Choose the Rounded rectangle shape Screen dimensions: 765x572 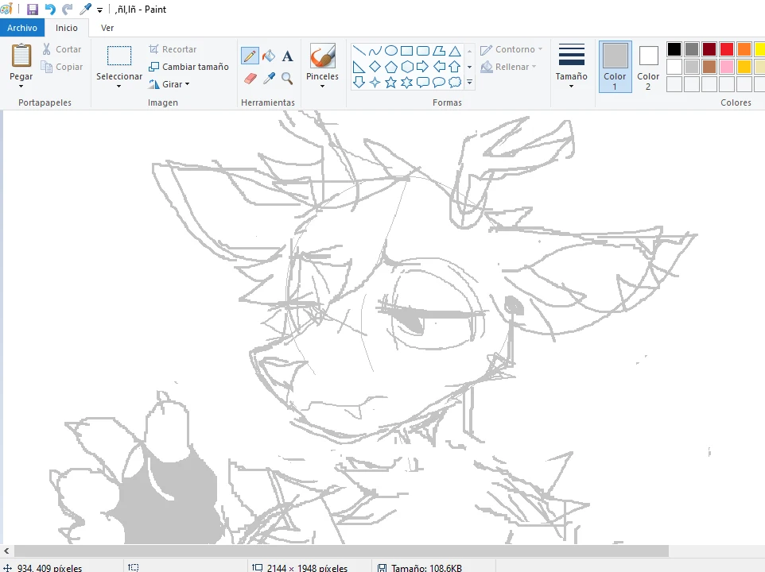pyautogui.click(x=423, y=51)
